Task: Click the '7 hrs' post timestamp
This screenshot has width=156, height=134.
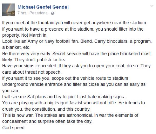Action: point(22,13)
